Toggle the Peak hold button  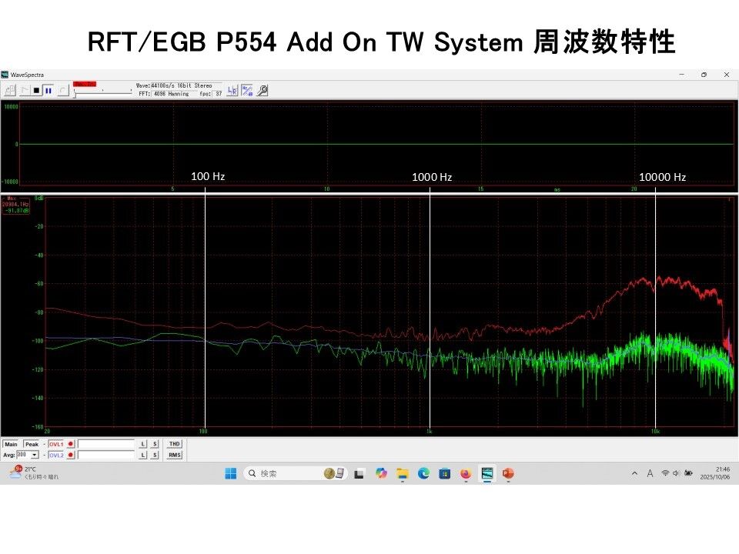tap(32, 444)
